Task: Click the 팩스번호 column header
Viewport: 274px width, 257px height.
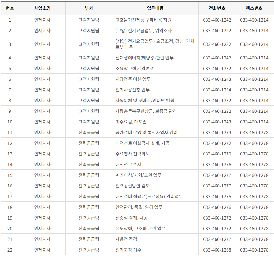Action: 255,8
